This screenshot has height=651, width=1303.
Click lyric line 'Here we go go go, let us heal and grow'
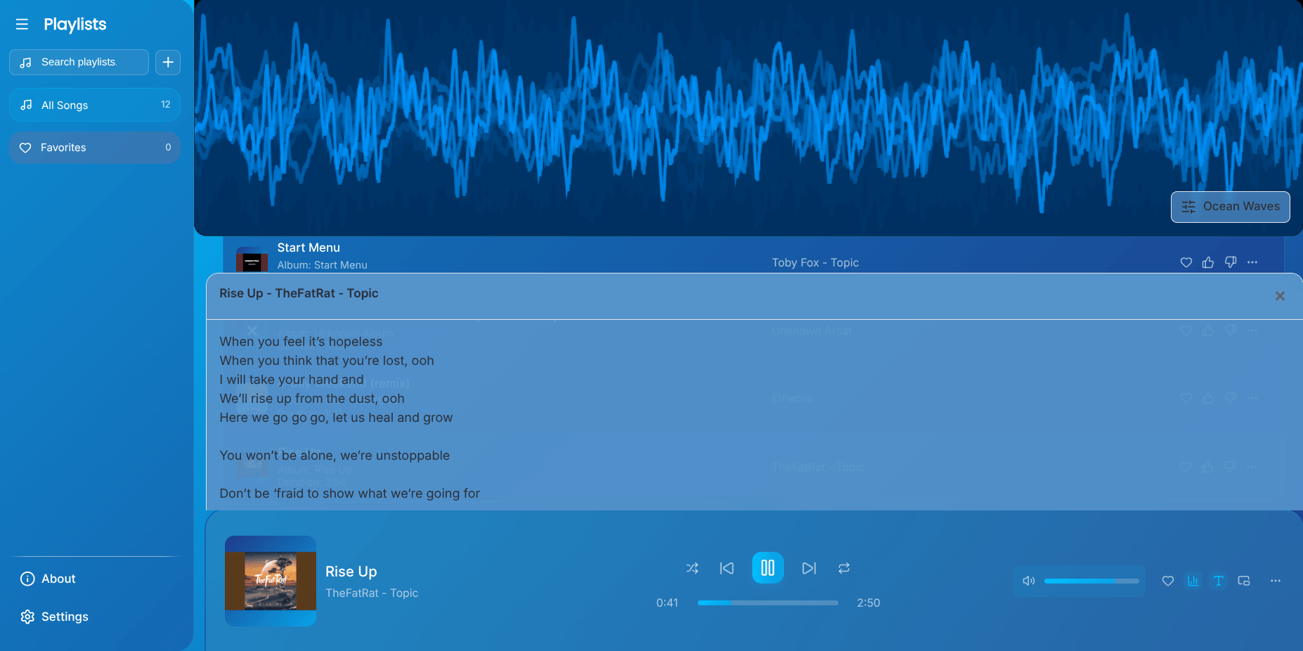[x=336, y=418]
